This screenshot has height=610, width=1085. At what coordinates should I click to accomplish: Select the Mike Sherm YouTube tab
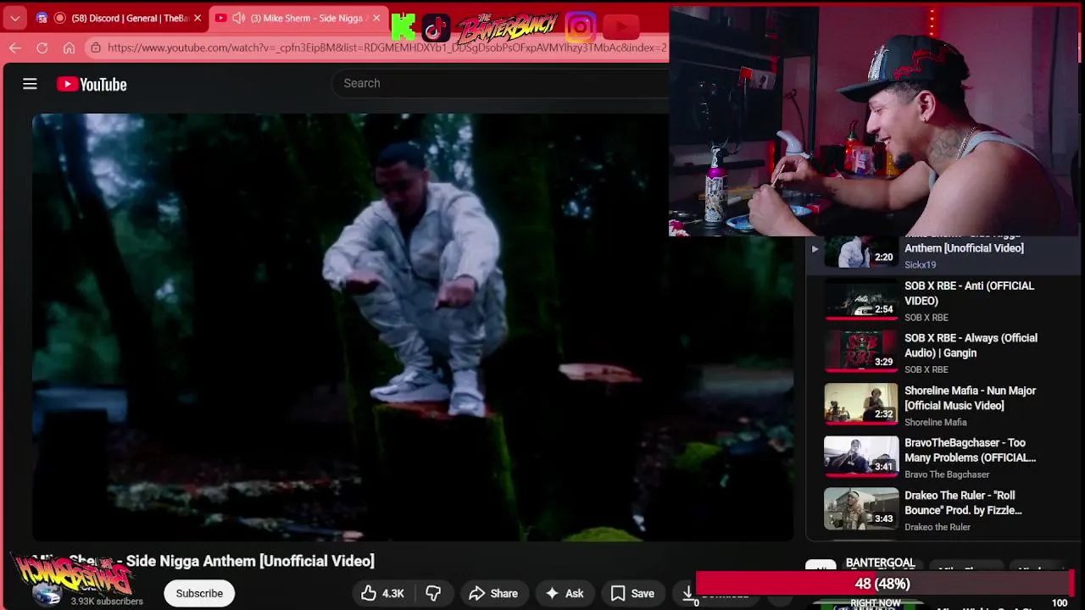(x=298, y=18)
